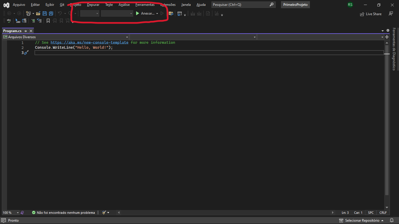Open the Ajuda menu
The height and width of the screenshot is (224, 399).
(x=201, y=5)
